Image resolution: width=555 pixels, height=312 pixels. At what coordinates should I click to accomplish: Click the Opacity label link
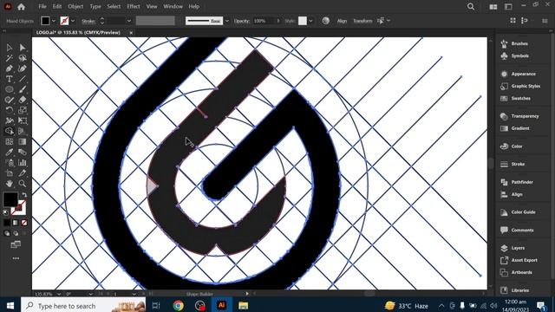[242, 21]
